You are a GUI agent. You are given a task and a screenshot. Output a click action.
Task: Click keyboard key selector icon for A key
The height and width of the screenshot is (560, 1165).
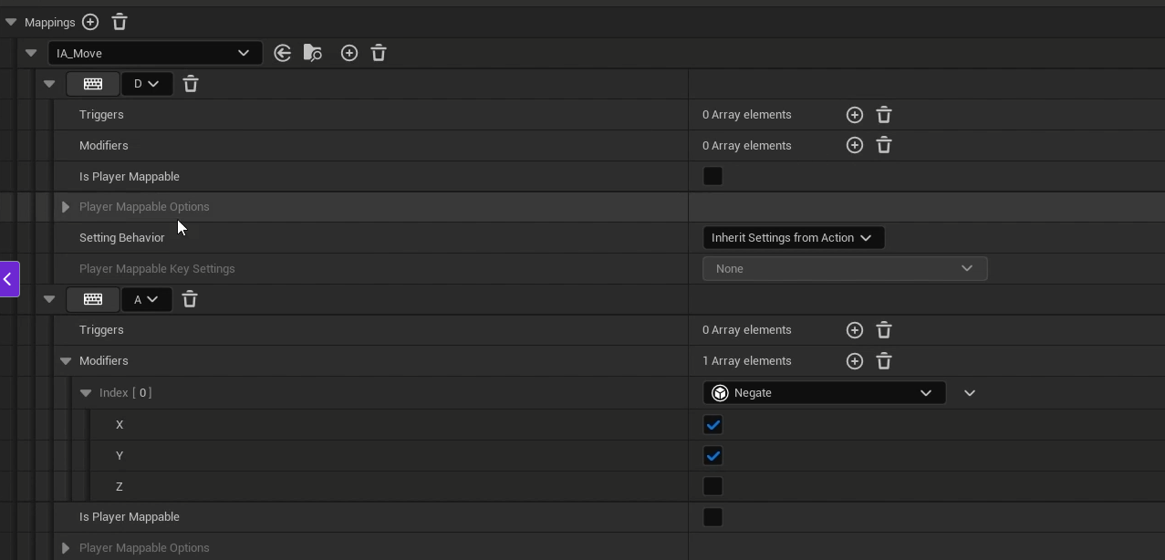coord(93,299)
